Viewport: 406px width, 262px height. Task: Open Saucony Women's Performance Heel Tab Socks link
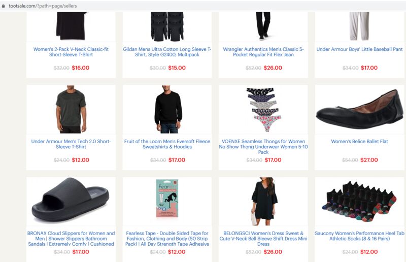click(x=359, y=236)
